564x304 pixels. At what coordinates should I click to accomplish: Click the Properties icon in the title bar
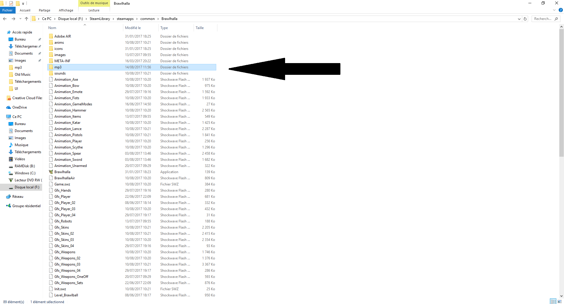point(11,4)
